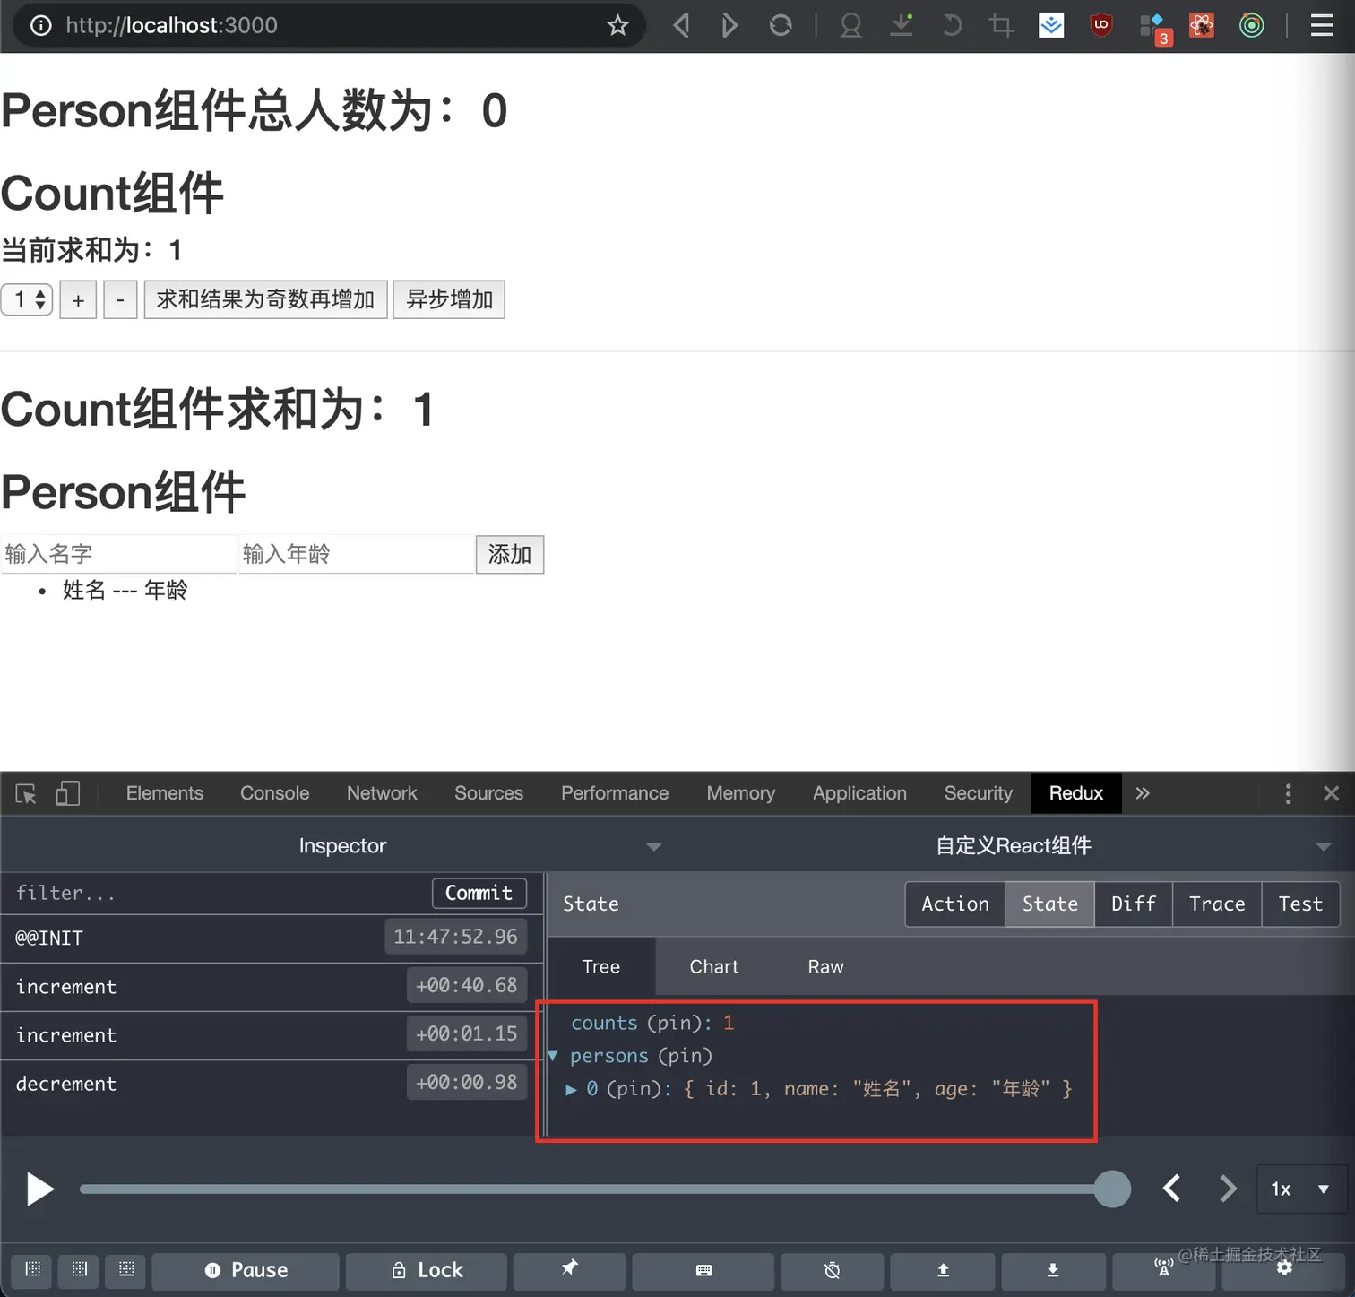
Task: Switch inspector view to State
Action: 1049,904
